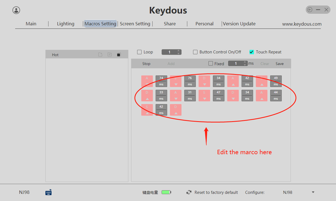This screenshot has width=336, height=201.
Task: Switch to the Lighting tab
Action: pos(66,24)
